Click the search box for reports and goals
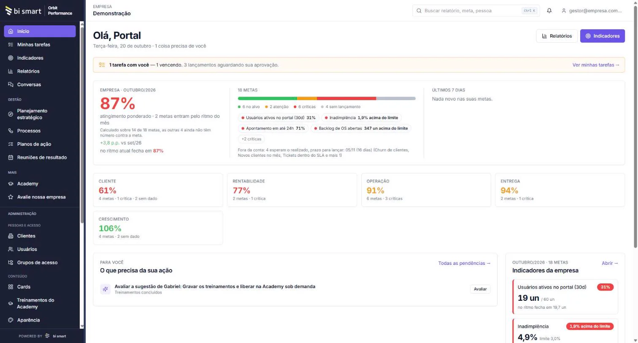 476,11
